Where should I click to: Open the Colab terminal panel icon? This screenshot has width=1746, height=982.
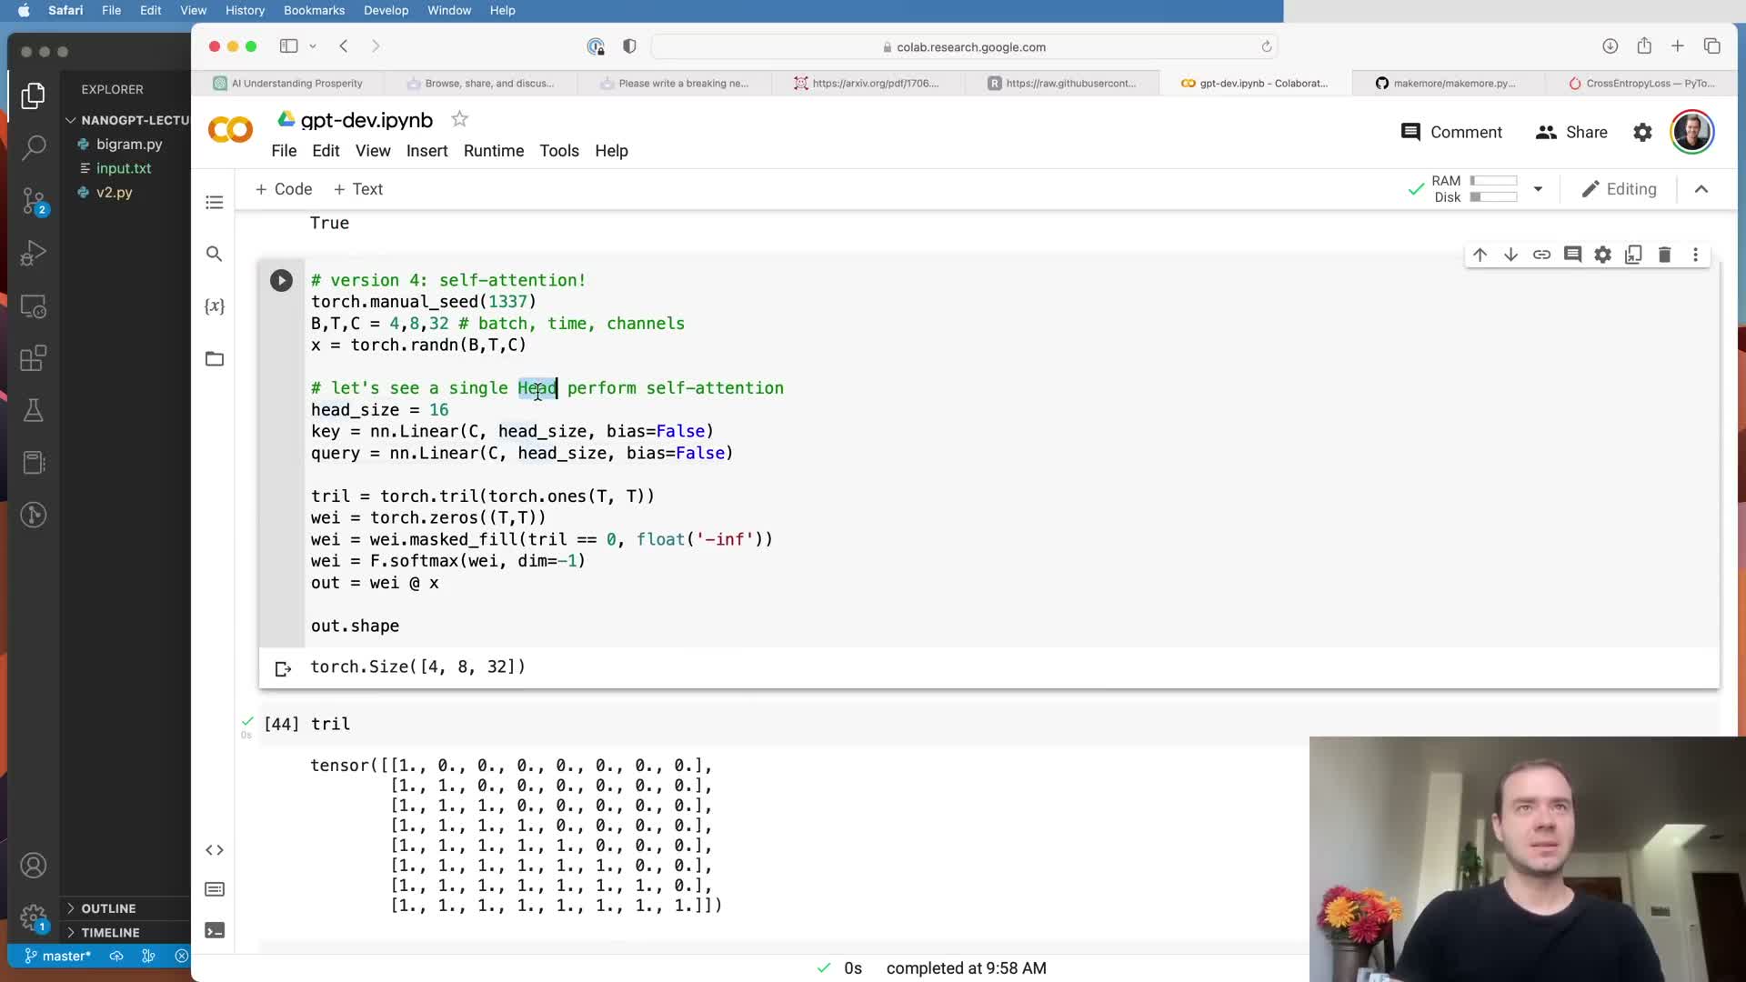pos(215,930)
